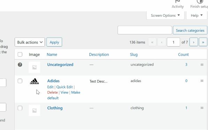This screenshot has width=208, height=130.
Task: Click the Search categories button
Action: [190, 30]
